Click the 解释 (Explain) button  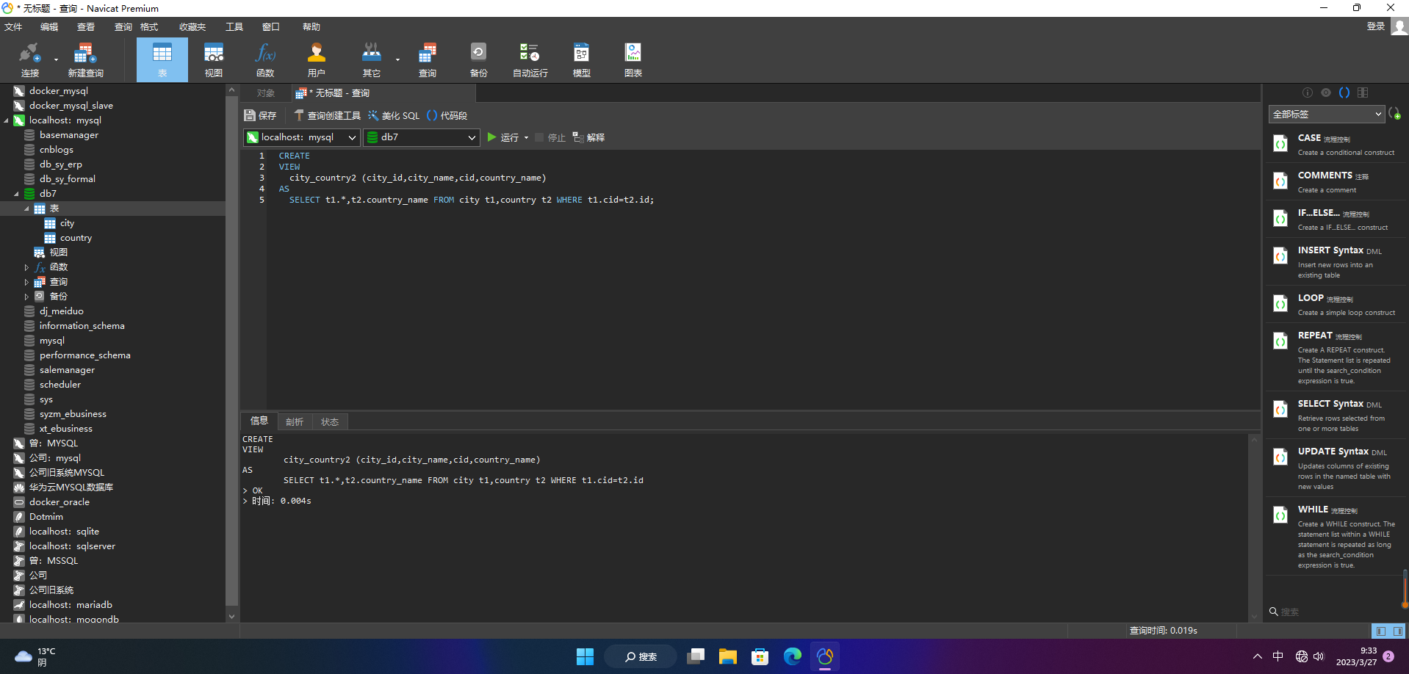point(588,138)
